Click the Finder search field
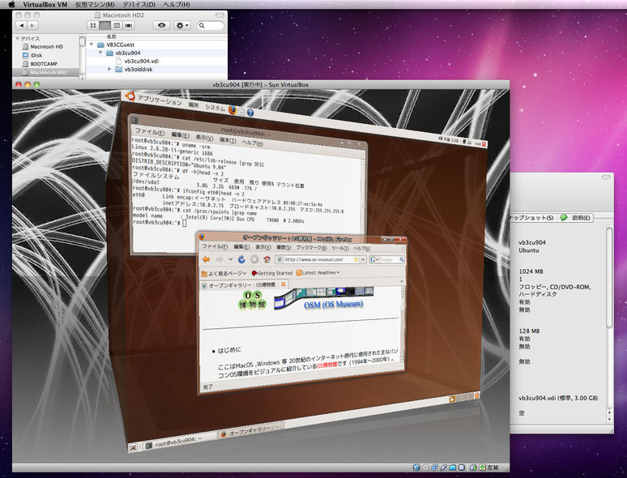Viewport: 627px width, 478px height. pyautogui.click(x=211, y=25)
